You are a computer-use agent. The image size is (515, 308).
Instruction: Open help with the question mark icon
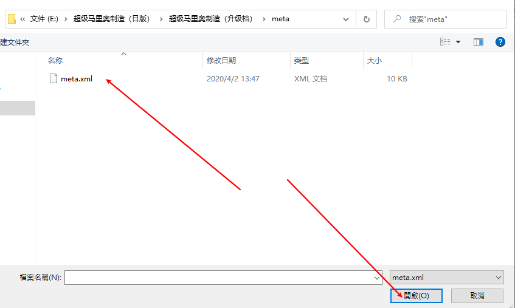[x=500, y=42]
